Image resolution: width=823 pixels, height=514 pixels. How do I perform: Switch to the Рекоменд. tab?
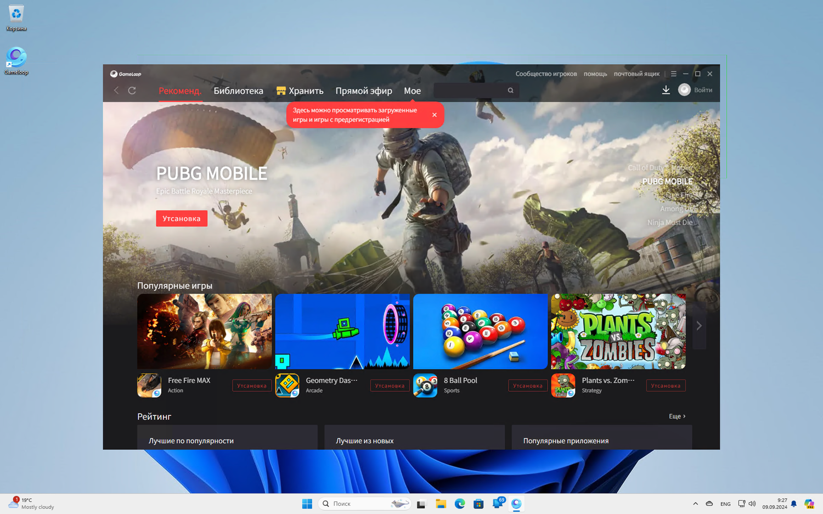pos(180,91)
